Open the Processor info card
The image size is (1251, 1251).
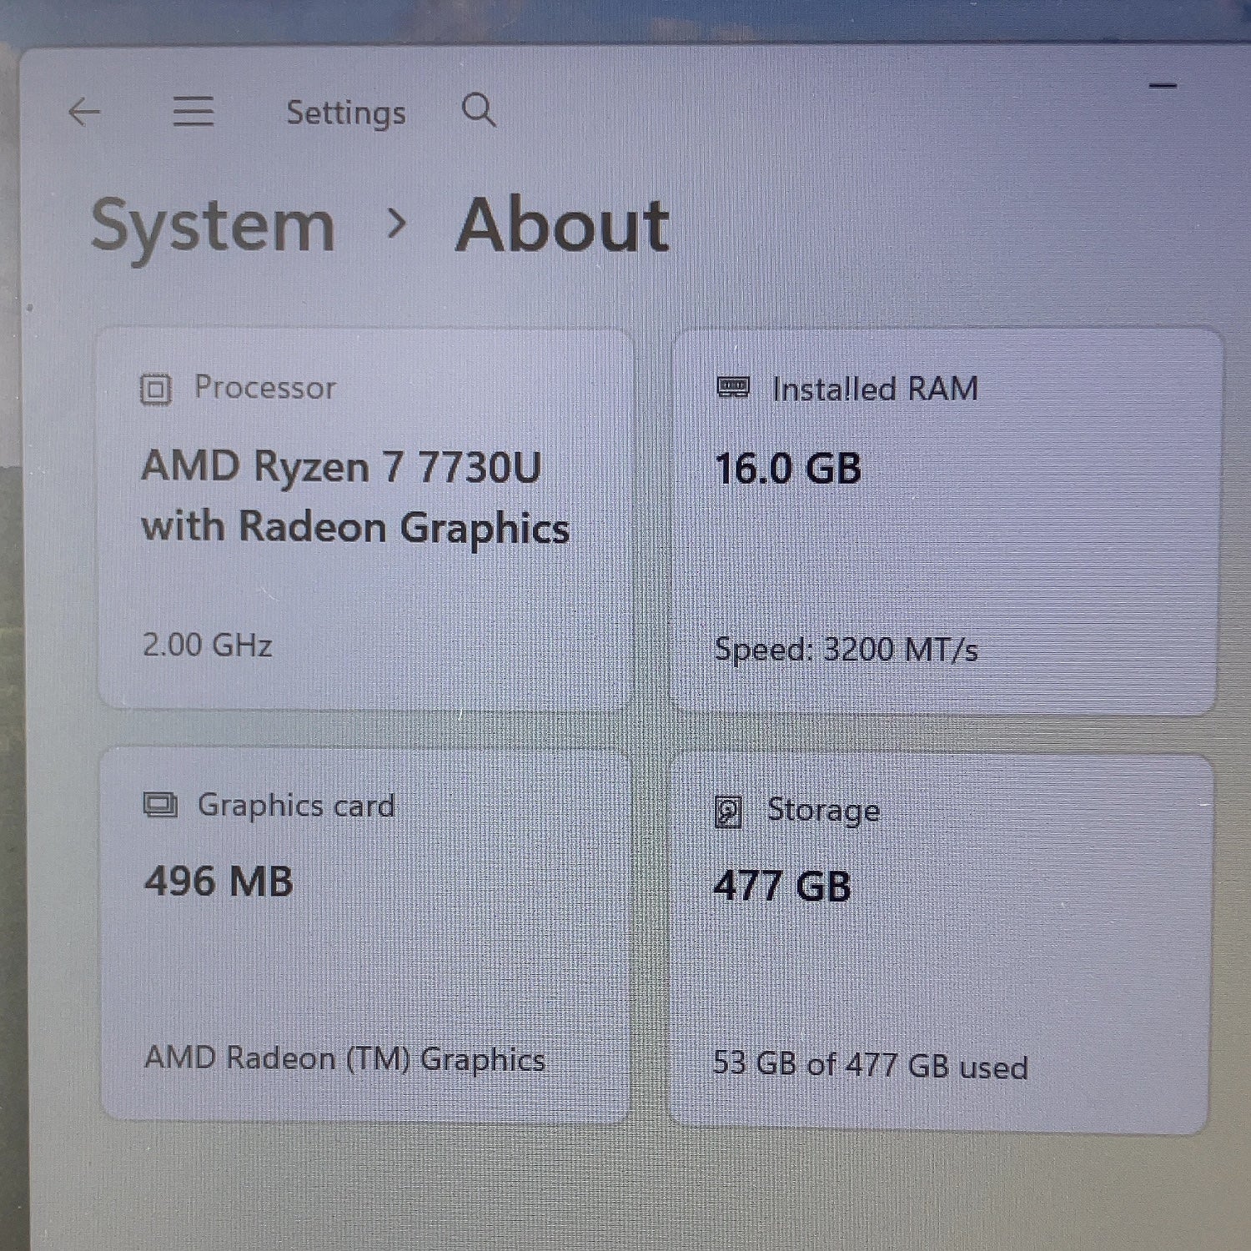pyautogui.click(x=364, y=519)
